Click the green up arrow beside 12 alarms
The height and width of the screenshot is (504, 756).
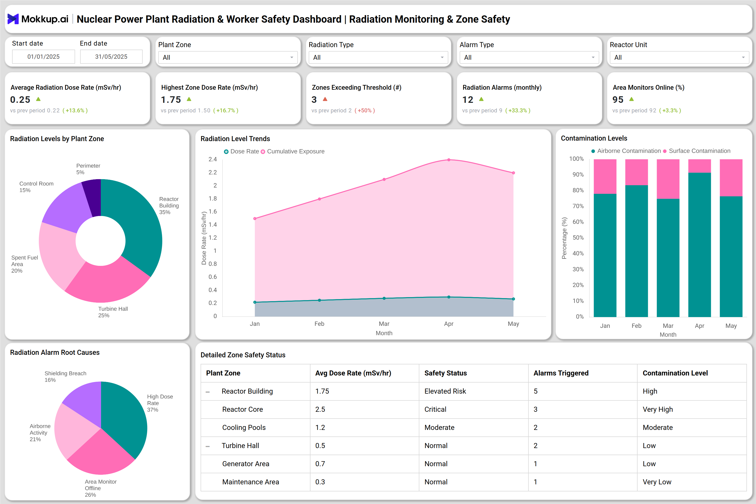(x=481, y=99)
